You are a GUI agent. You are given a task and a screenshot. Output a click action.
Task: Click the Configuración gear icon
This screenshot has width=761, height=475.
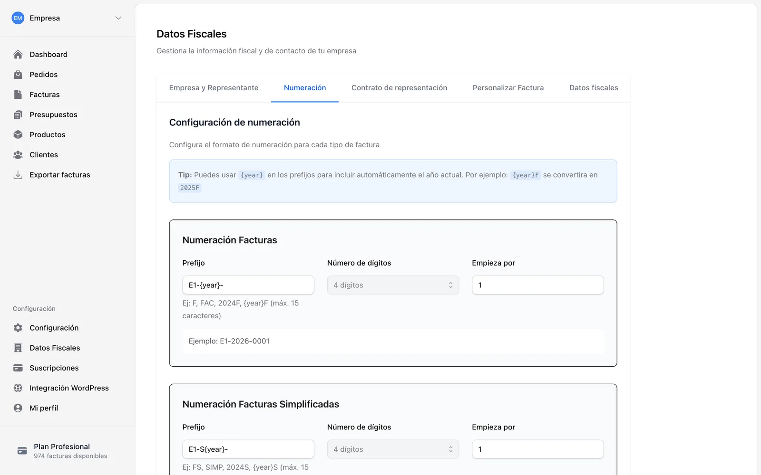[x=18, y=328]
